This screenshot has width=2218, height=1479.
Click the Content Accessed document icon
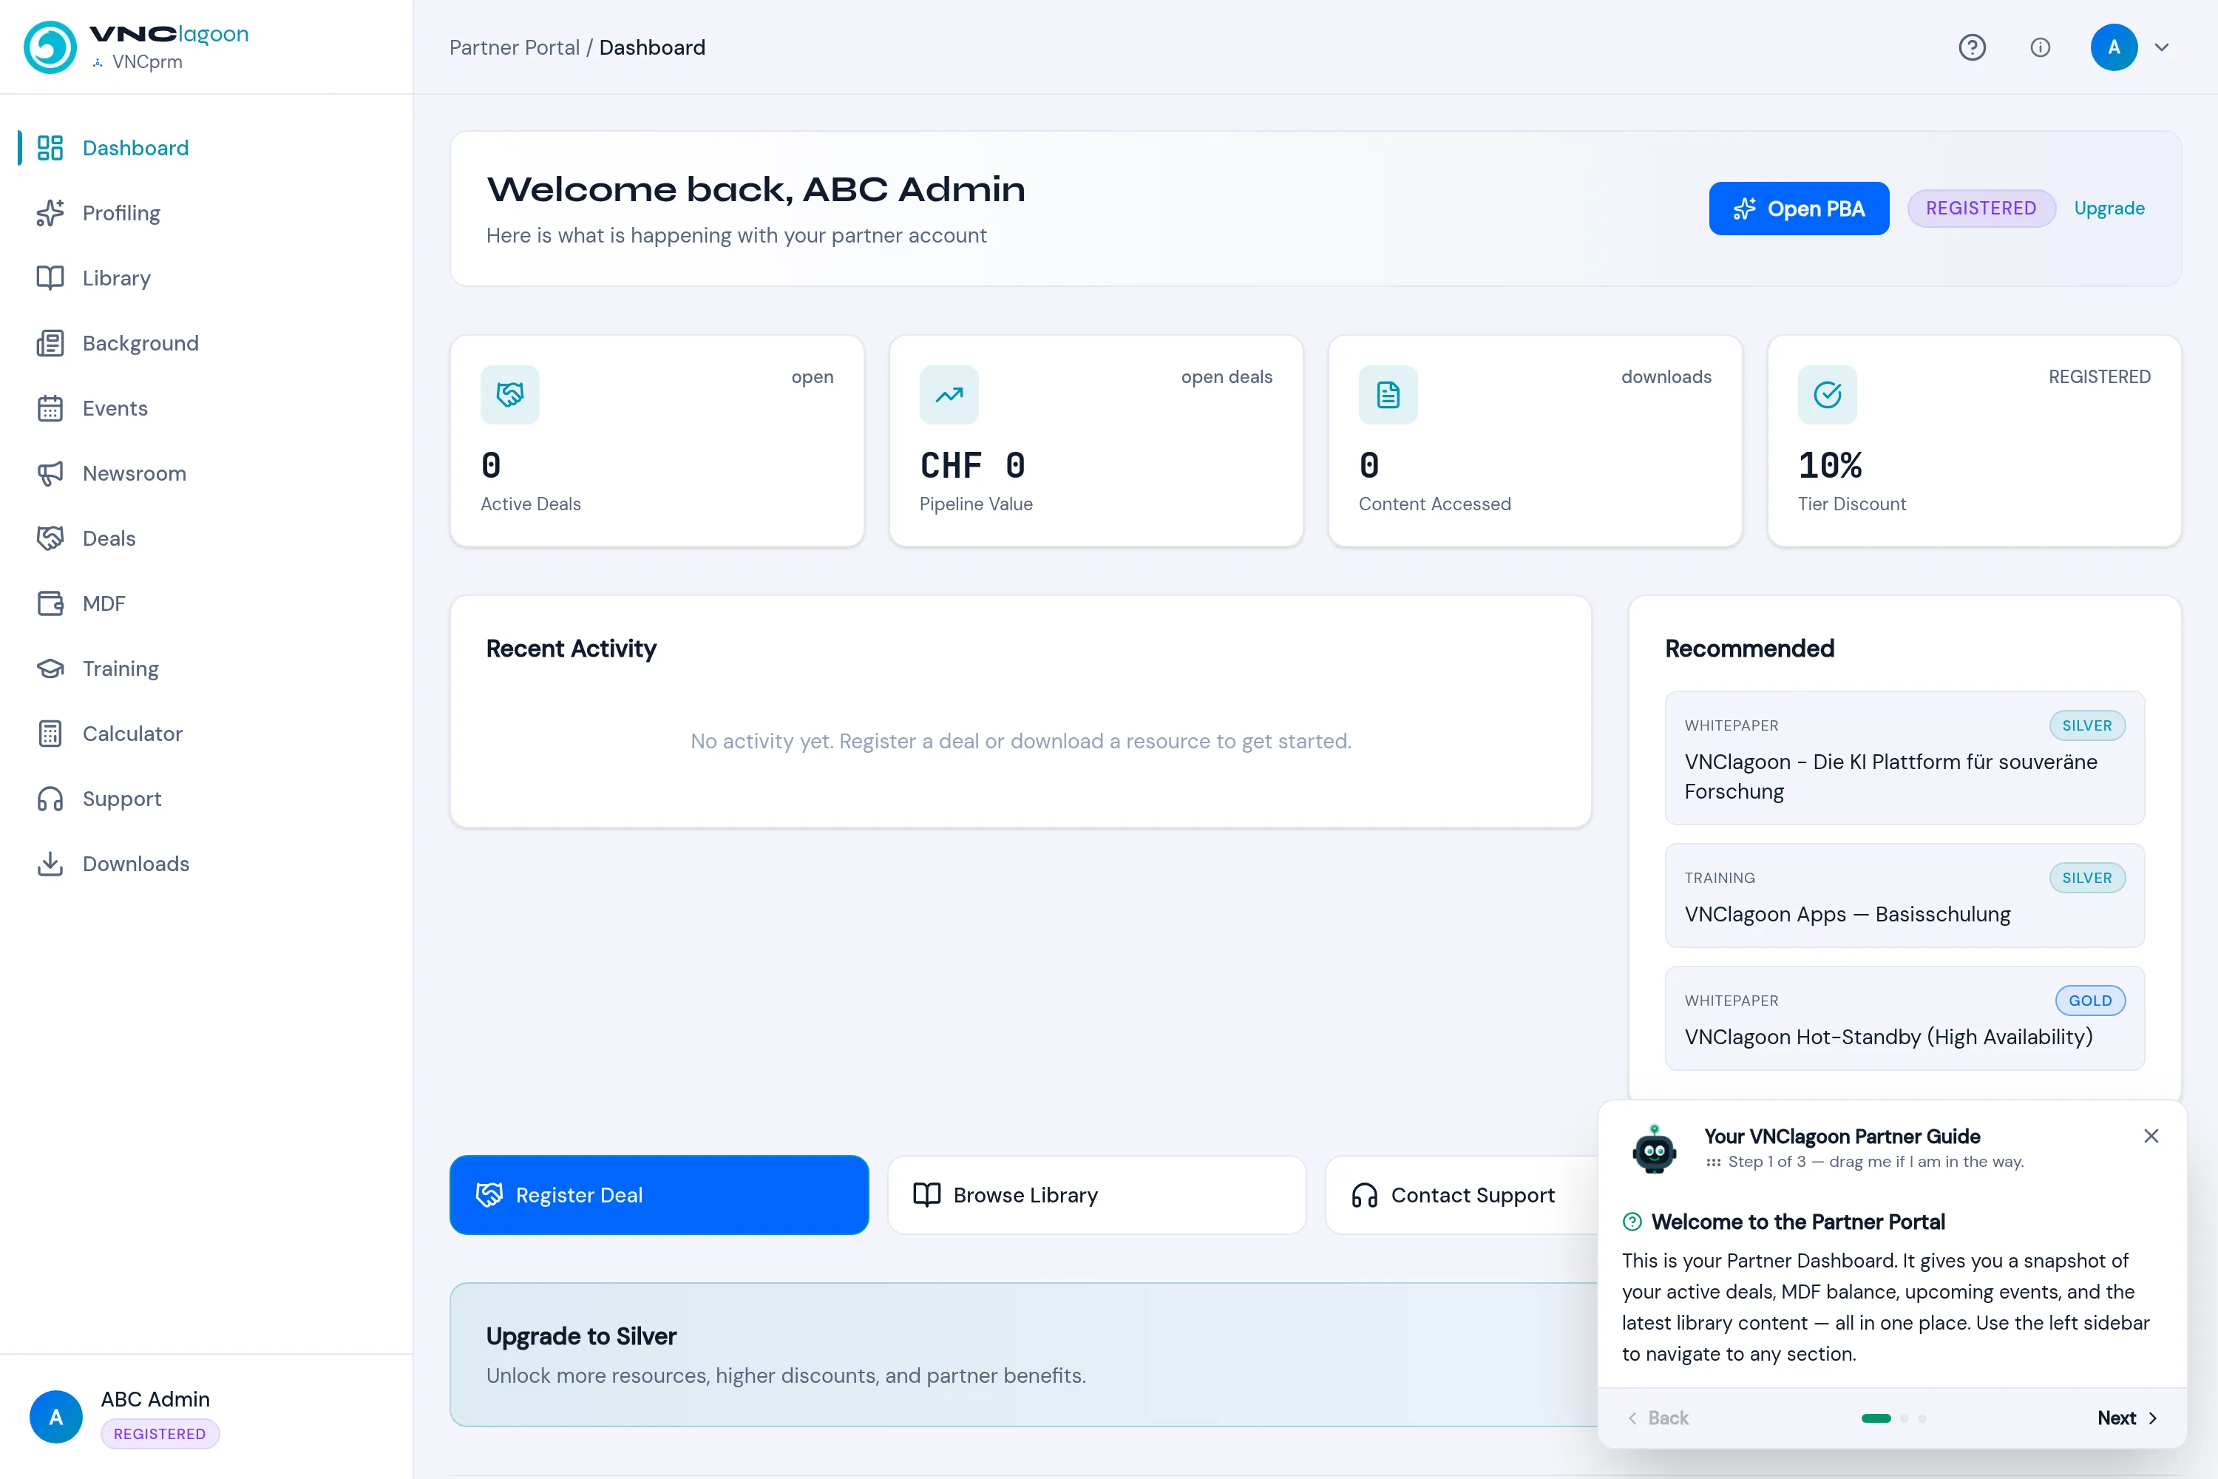point(1388,394)
